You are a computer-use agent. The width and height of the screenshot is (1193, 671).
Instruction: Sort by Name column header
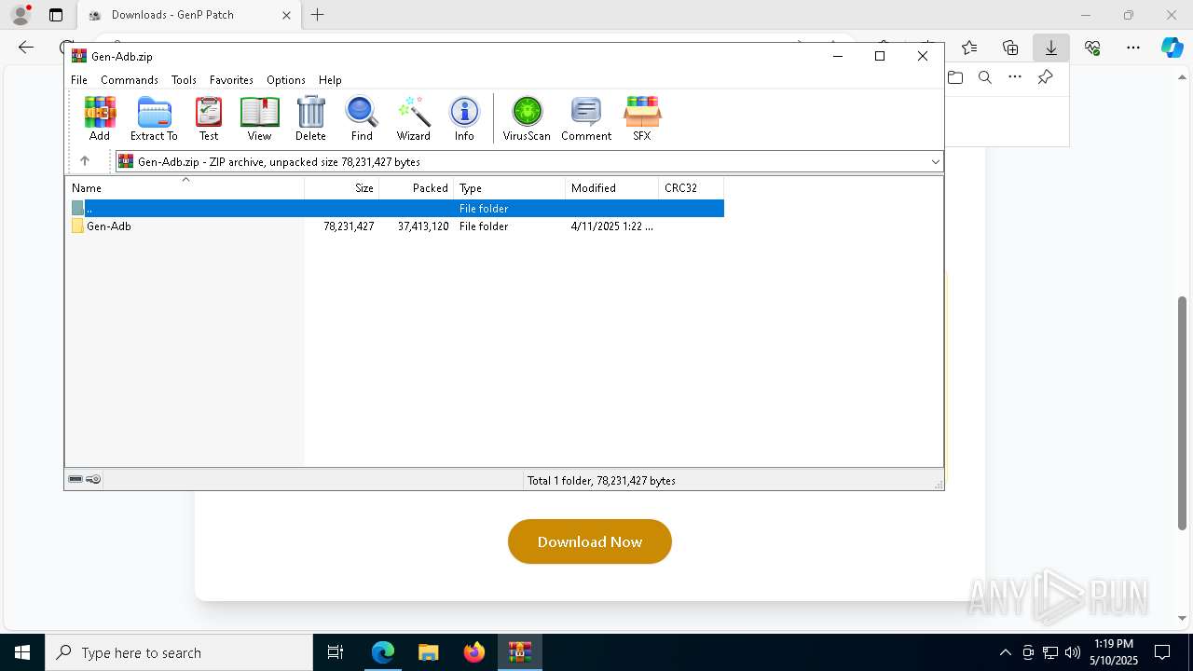185,187
